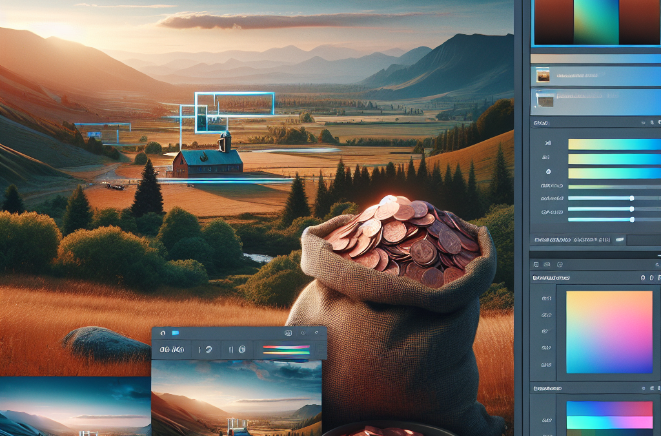The height and width of the screenshot is (436, 661).
Task: Click the rainbow stripes swatch in floating toolbar
Action: [x=286, y=350]
